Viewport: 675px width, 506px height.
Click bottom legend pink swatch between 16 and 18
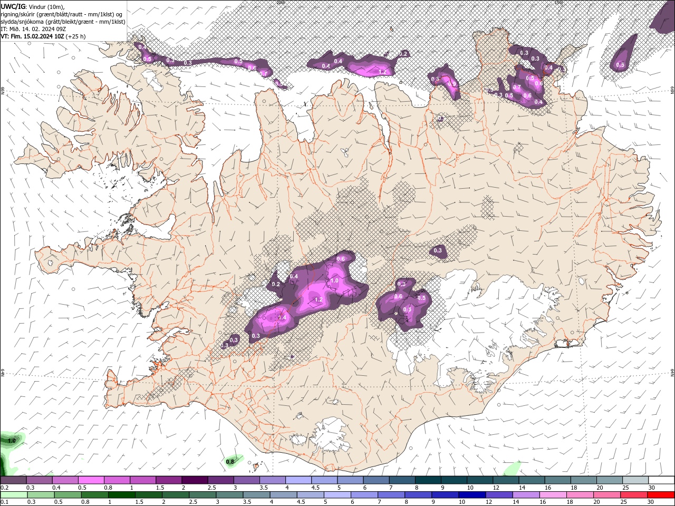(x=553, y=495)
